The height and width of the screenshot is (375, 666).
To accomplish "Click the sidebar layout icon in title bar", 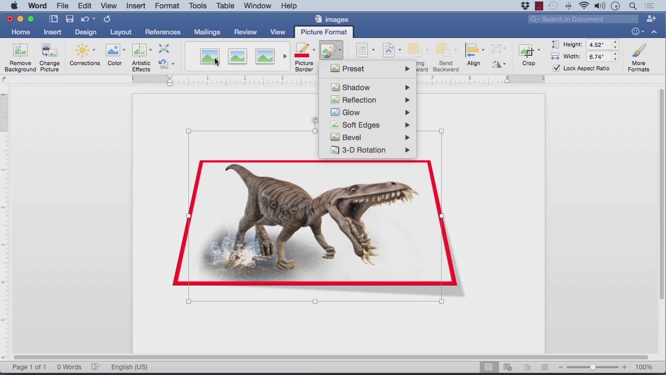I will click(54, 19).
